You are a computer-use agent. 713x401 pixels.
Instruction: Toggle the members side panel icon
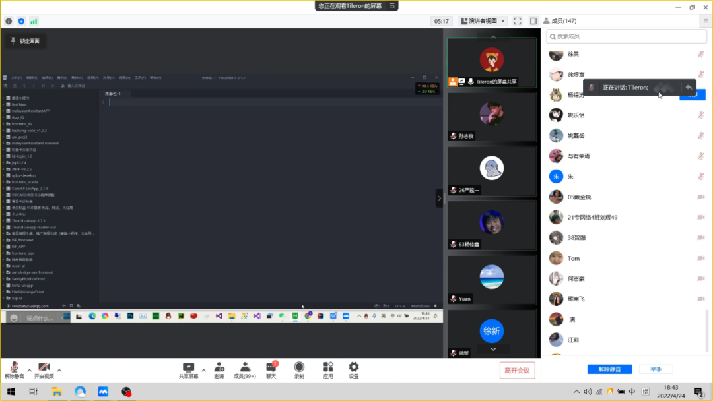tap(533, 21)
